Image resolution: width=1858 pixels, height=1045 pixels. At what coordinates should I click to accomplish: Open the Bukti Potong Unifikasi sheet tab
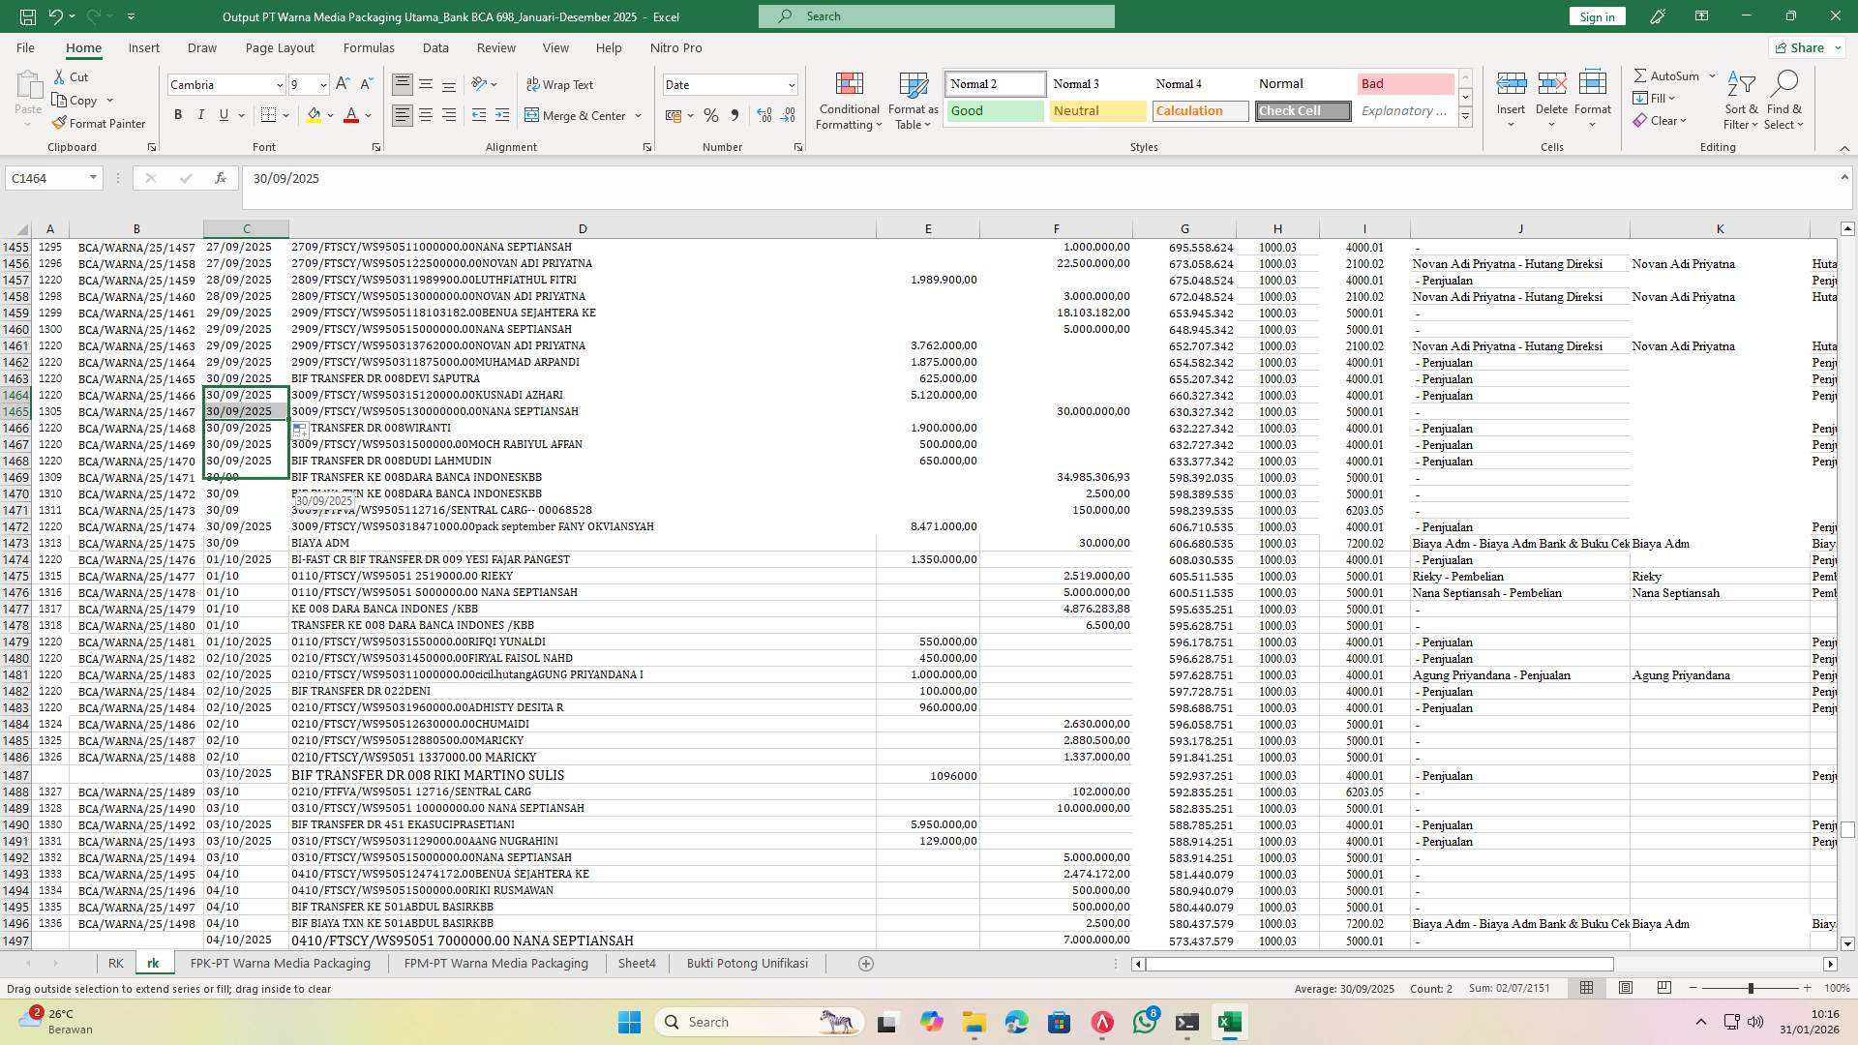point(746,963)
